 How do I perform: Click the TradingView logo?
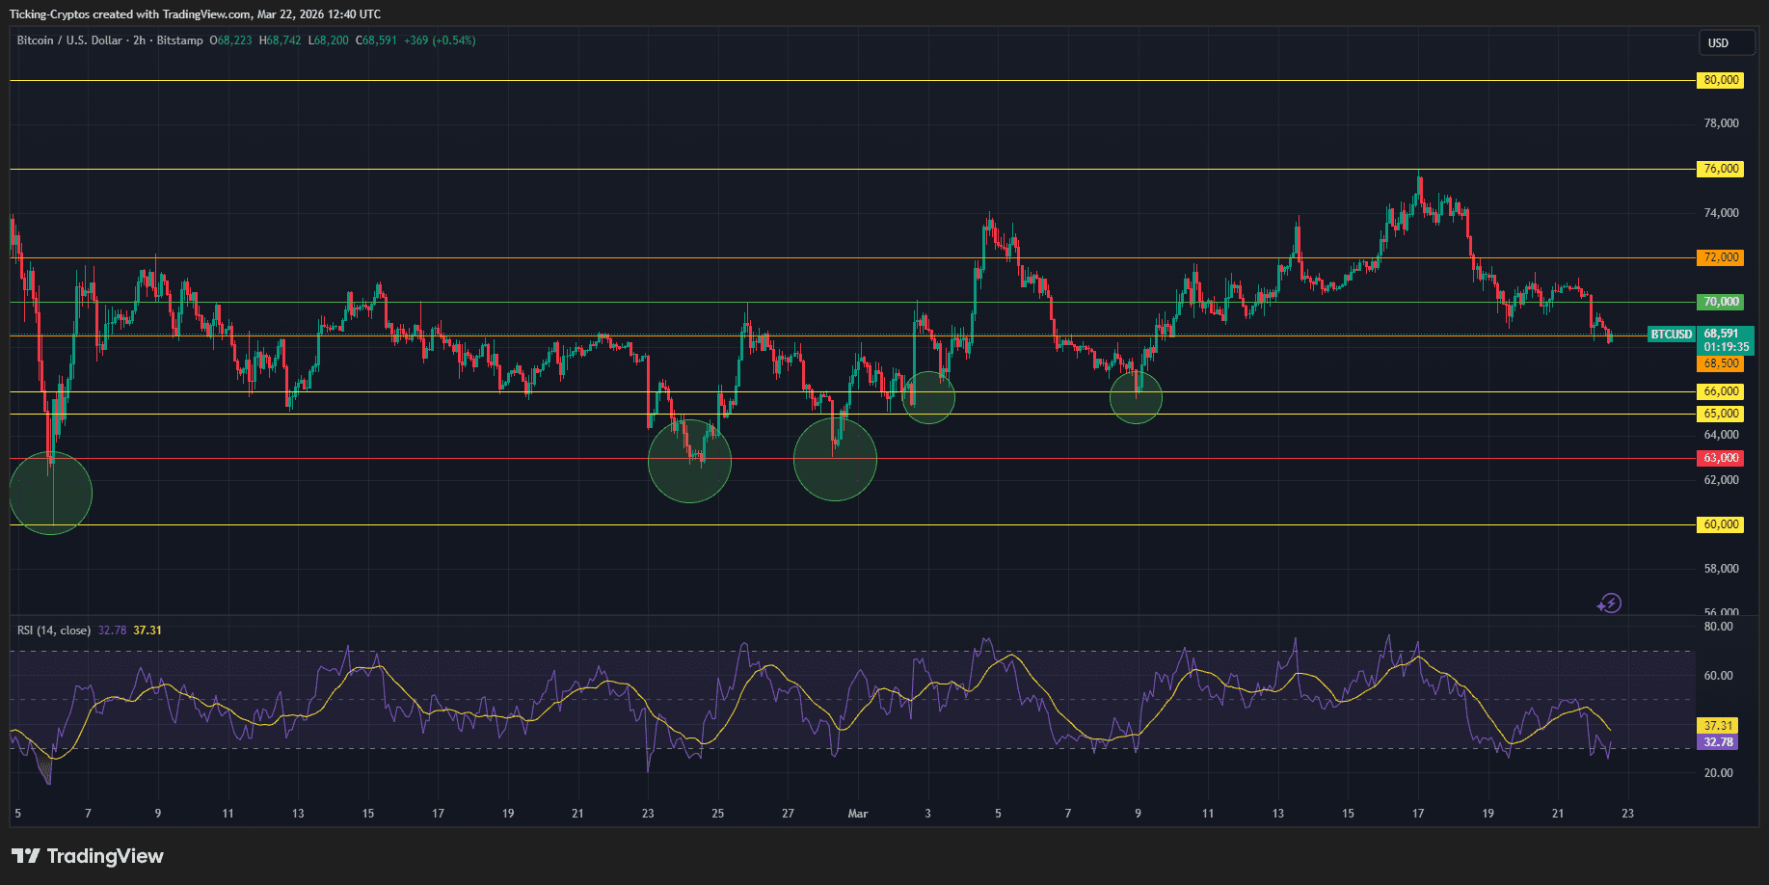86,856
